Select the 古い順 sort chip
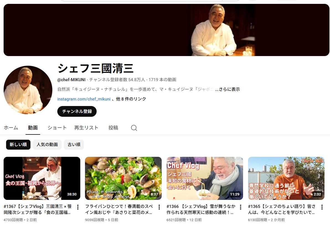This screenshot has width=330, height=225. click(x=74, y=145)
